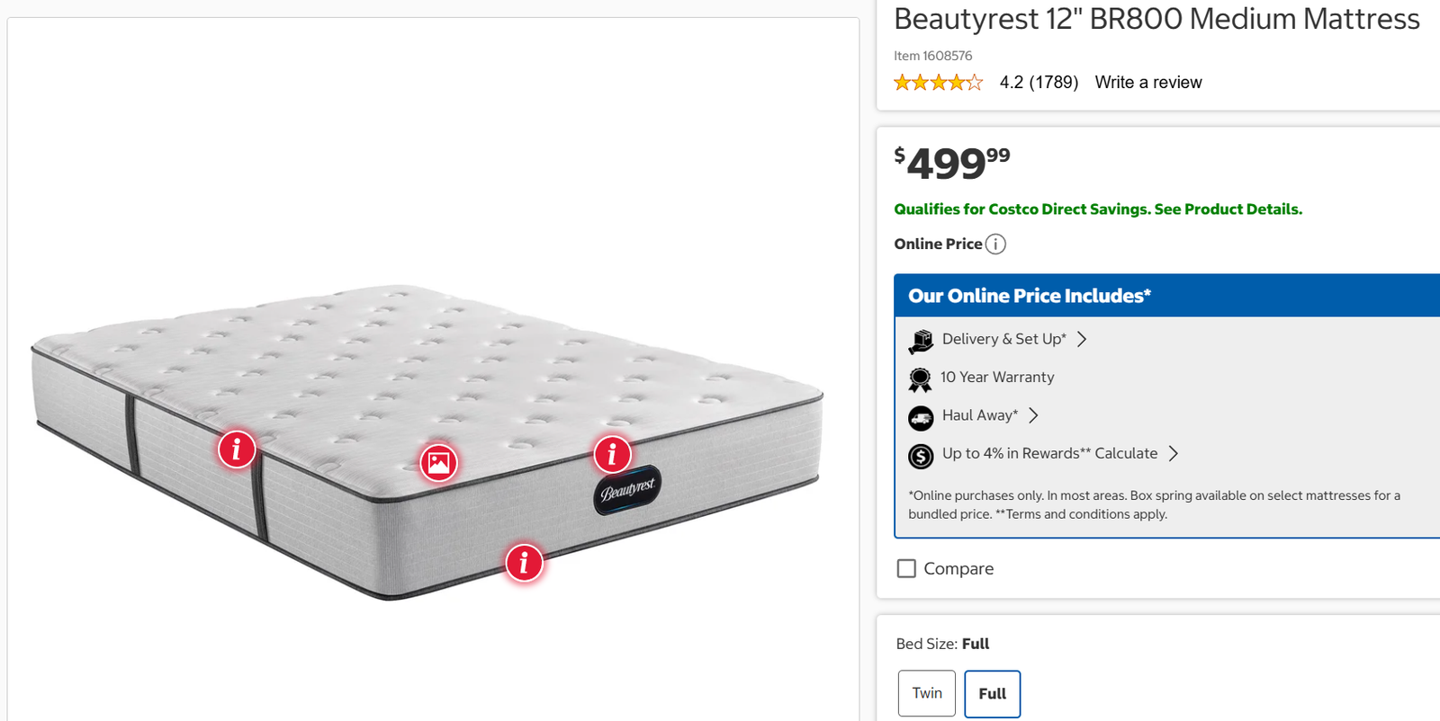This screenshot has height=721, width=1440.
Task: Click the Haul Away truck icon
Action: click(x=921, y=417)
